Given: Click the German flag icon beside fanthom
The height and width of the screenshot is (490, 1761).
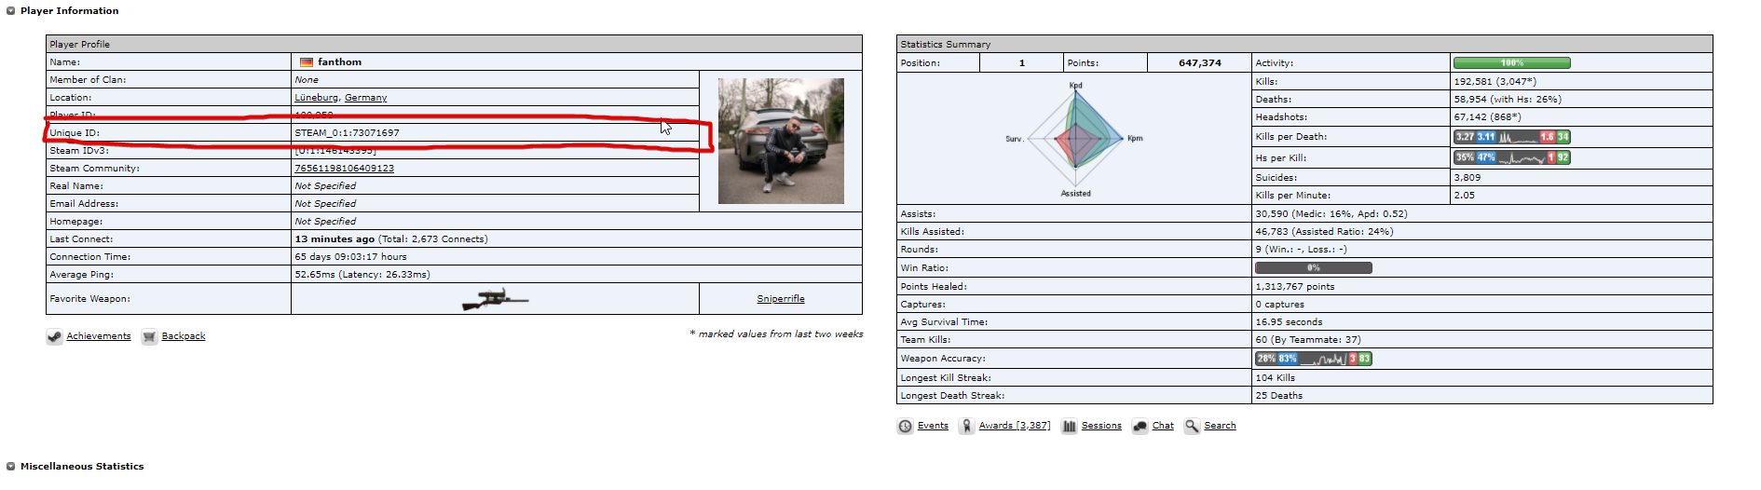Looking at the screenshot, I should pyautogui.click(x=306, y=62).
